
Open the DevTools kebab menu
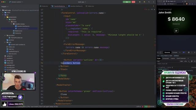point(192,53)
